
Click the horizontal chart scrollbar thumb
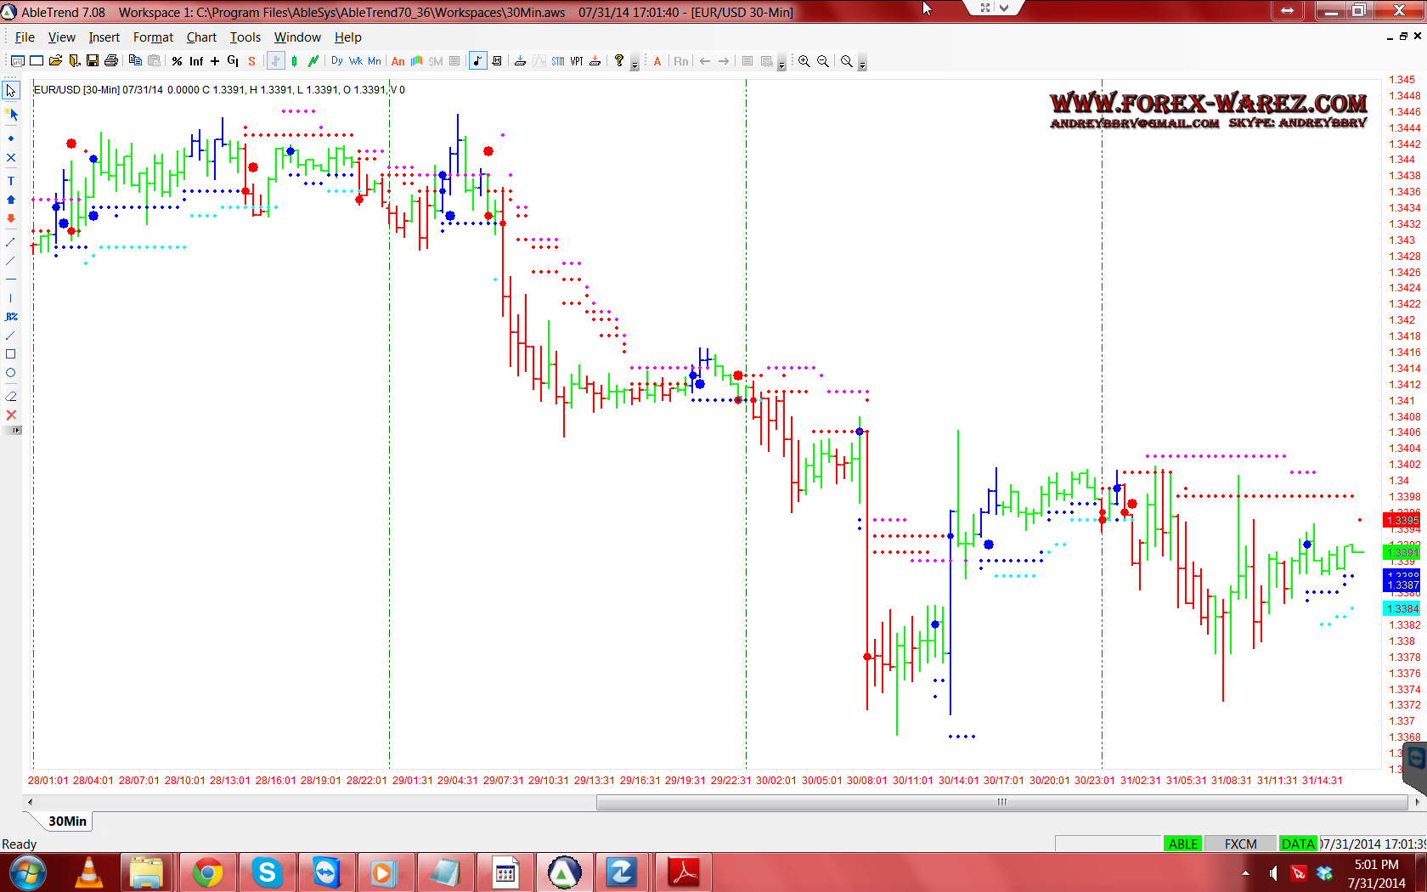click(1001, 802)
